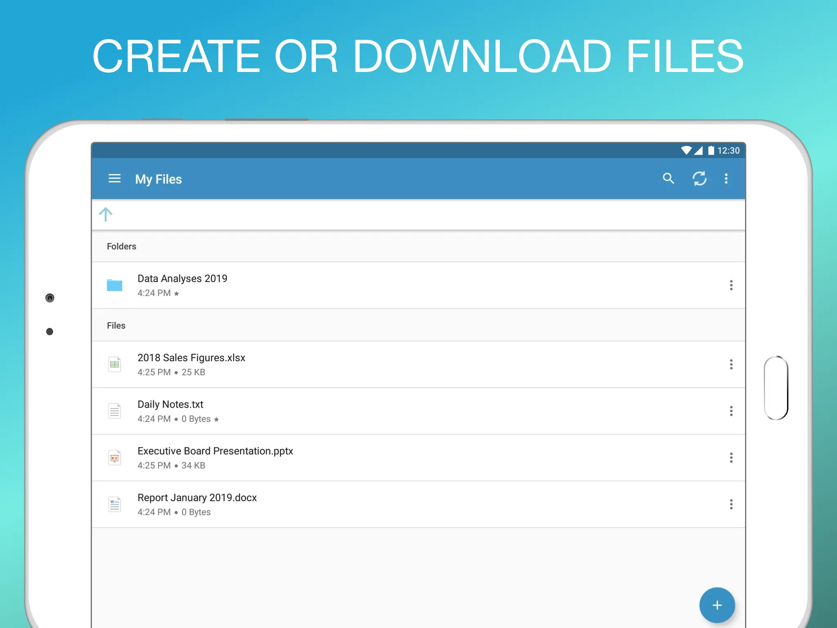
Task: Select the Folders section header
Action: 121,246
